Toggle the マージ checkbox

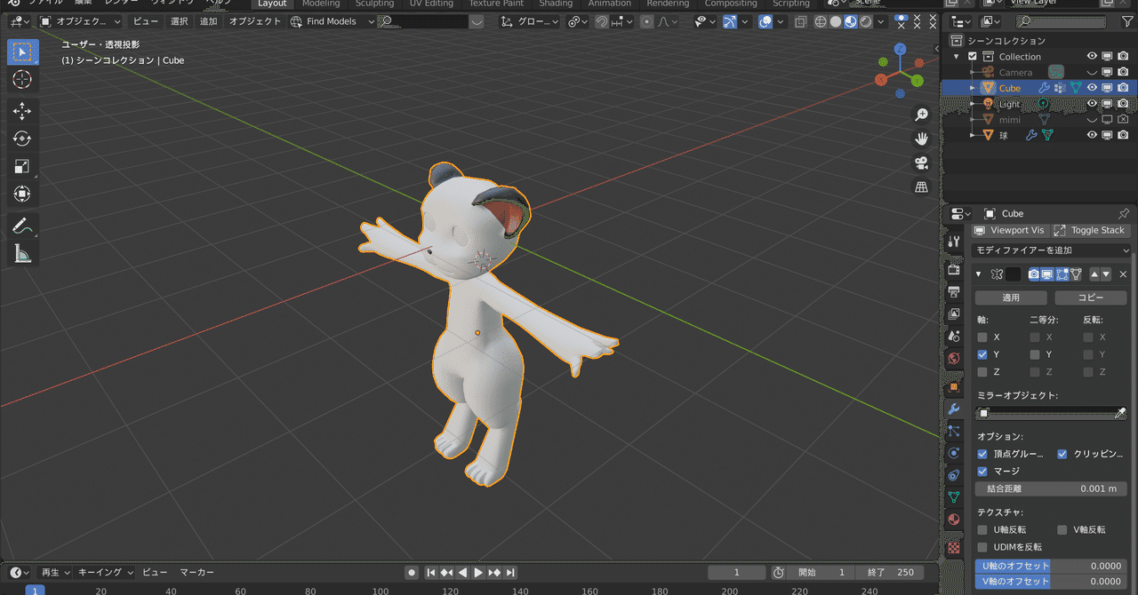(982, 472)
